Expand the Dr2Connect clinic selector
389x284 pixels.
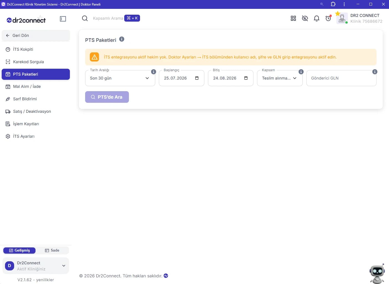click(x=36, y=266)
